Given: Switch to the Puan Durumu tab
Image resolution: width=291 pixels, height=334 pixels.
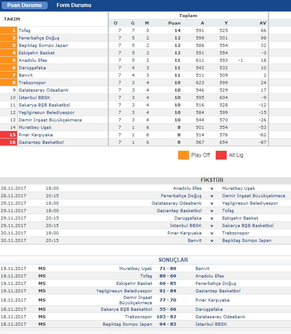Looking at the screenshot, I should click(24, 5).
